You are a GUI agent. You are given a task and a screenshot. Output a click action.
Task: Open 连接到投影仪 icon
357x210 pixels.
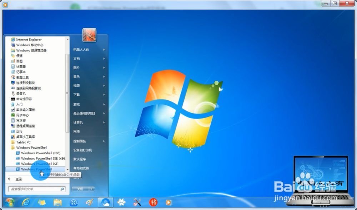tap(13, 83)
